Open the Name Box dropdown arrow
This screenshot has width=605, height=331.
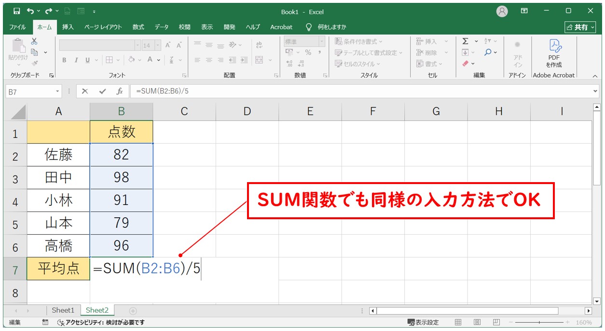58,91
